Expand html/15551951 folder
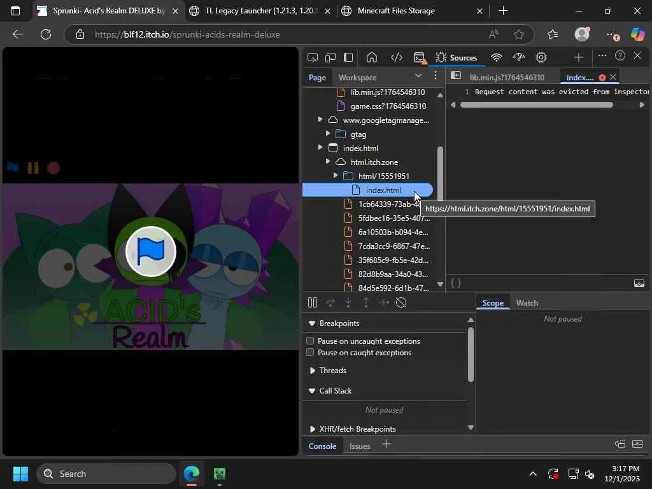 click(335, 176)
